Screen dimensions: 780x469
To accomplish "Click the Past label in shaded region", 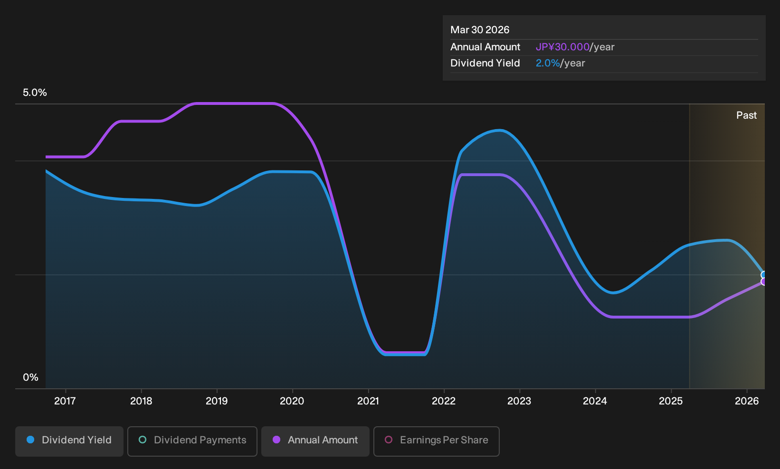I will tap(746, 115).
